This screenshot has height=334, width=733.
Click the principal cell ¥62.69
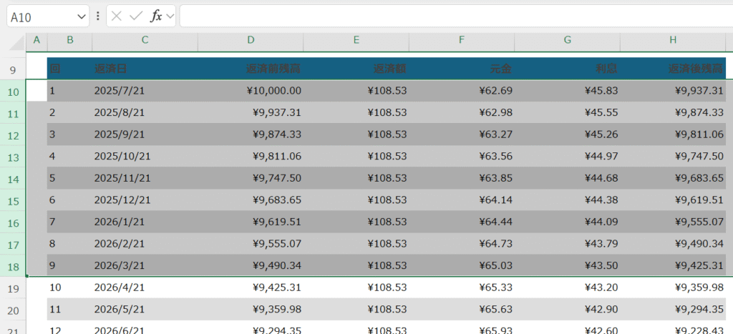(462, 91)
